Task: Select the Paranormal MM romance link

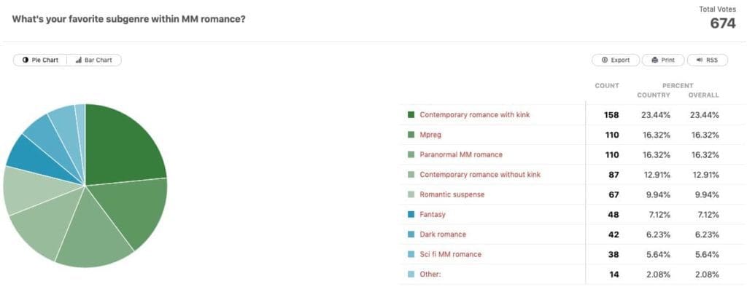Action: [461, 154]
